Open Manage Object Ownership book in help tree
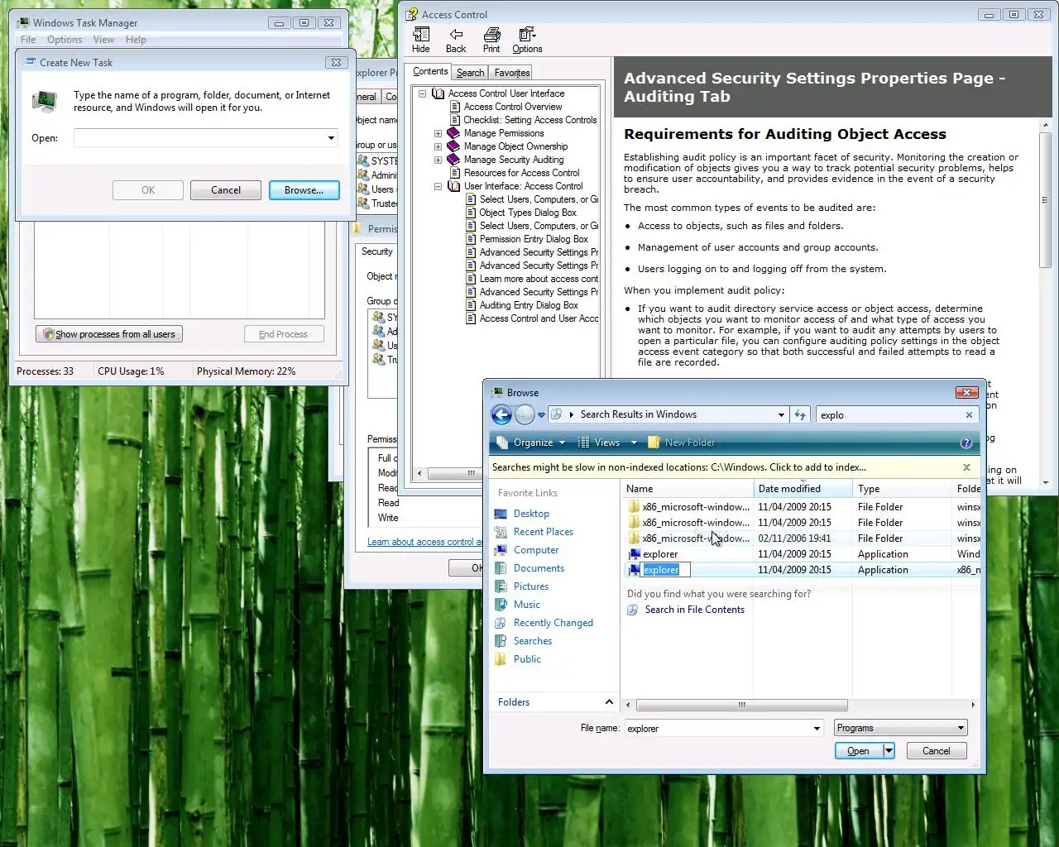 [x=515, y=146]
